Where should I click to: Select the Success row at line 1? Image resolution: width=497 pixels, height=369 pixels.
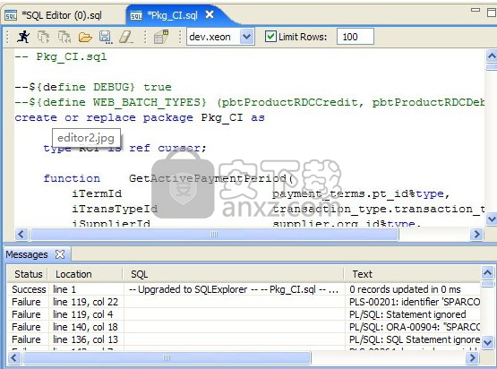pos(244,289)
